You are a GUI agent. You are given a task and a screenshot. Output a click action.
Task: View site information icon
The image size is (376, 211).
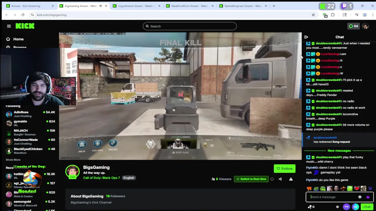tap(32, 15)
